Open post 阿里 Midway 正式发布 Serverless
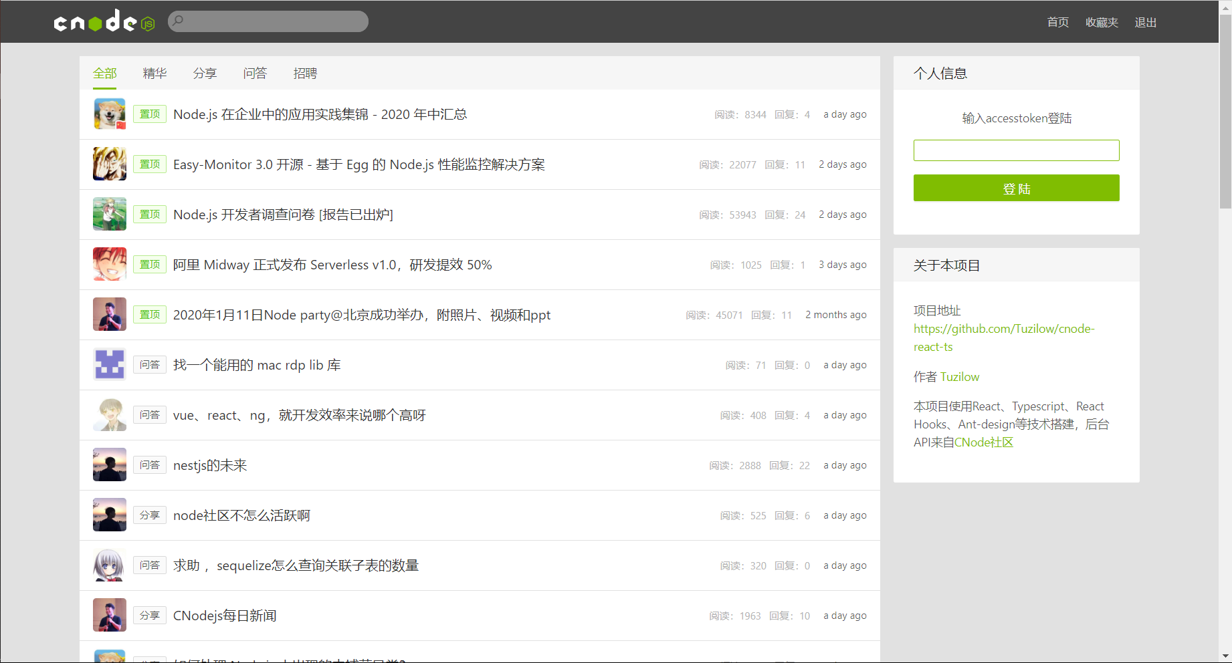Screen dimensions: 1232x663 332,265
